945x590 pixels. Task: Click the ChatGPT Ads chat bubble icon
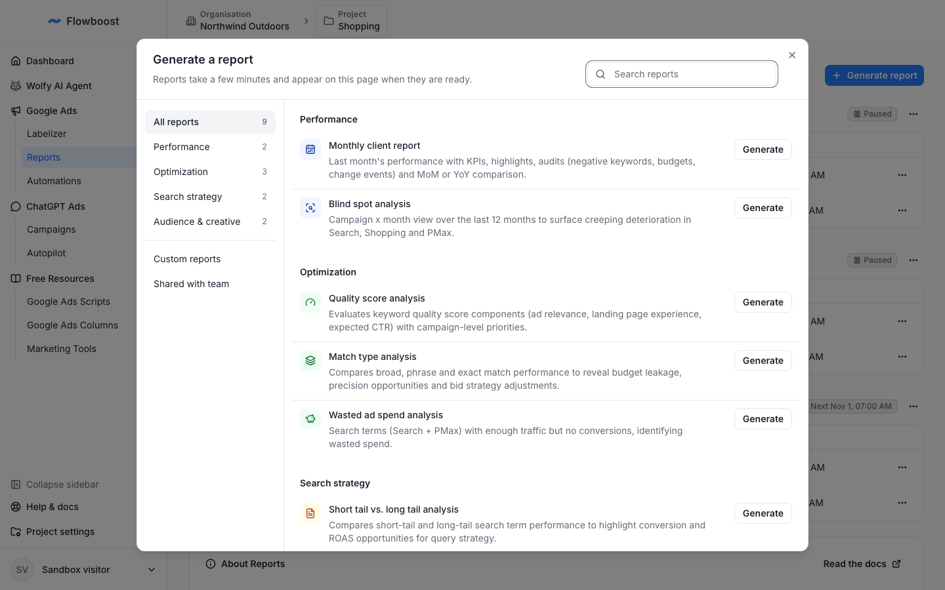point(16,206)
